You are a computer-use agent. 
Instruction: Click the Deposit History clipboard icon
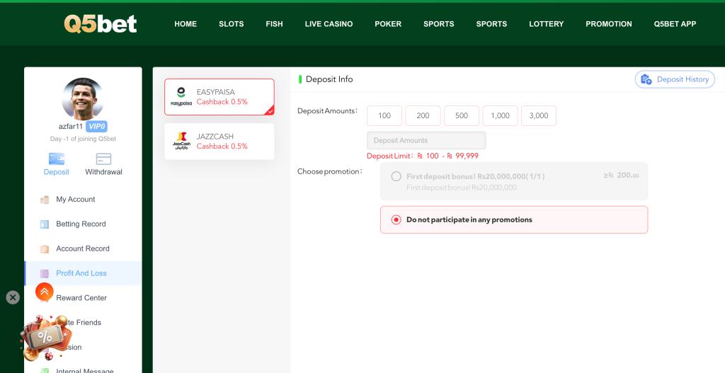[x=646, y=79]
